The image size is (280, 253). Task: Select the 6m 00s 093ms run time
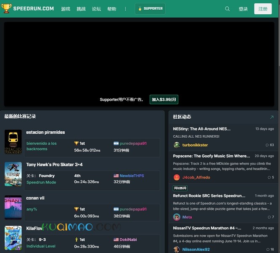[87, 216]
